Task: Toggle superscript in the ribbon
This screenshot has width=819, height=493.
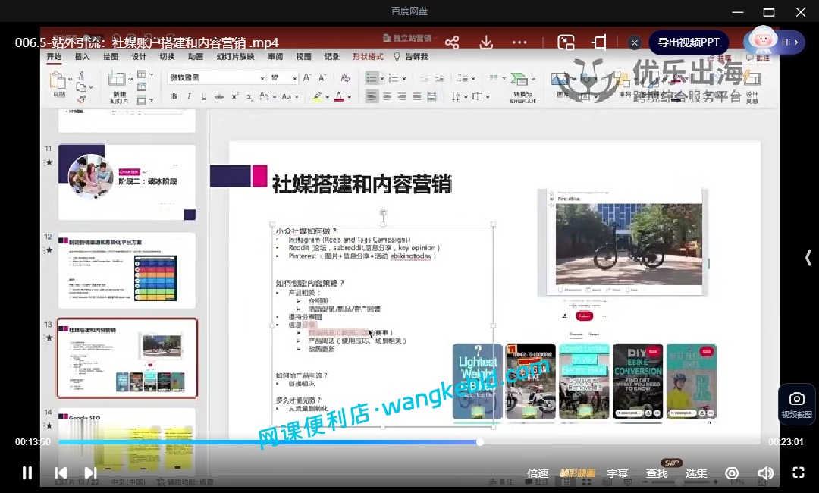Action: 235,96
